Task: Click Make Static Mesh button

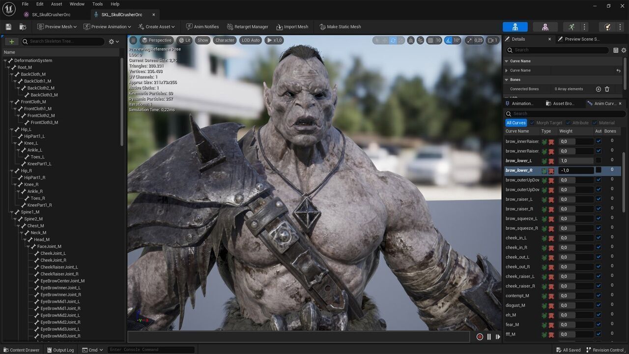Action: (340, 27)
